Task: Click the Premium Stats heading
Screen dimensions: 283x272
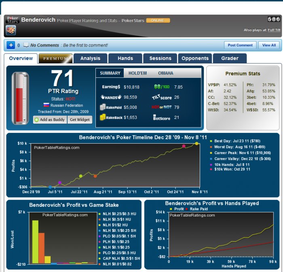Action: pyautogui.click(x=243, y=74)
